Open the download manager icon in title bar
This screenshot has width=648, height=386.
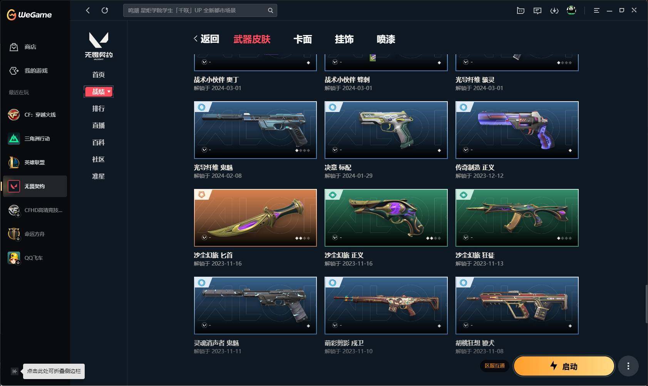click(554, 11)
